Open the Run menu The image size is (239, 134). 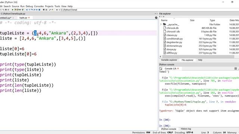click(22, 6)
